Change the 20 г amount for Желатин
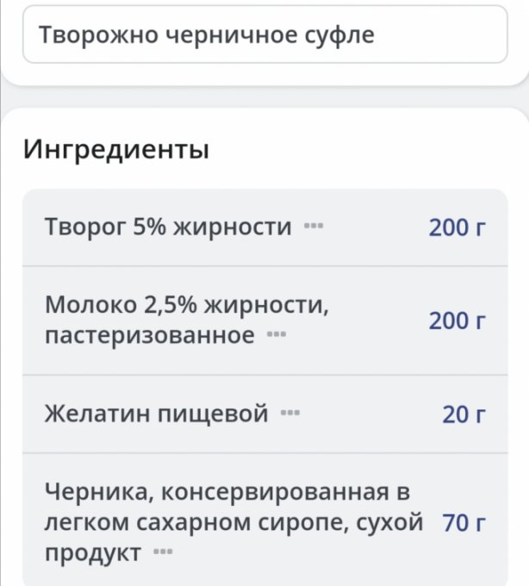The image size is (529, 586). [464, 415]
